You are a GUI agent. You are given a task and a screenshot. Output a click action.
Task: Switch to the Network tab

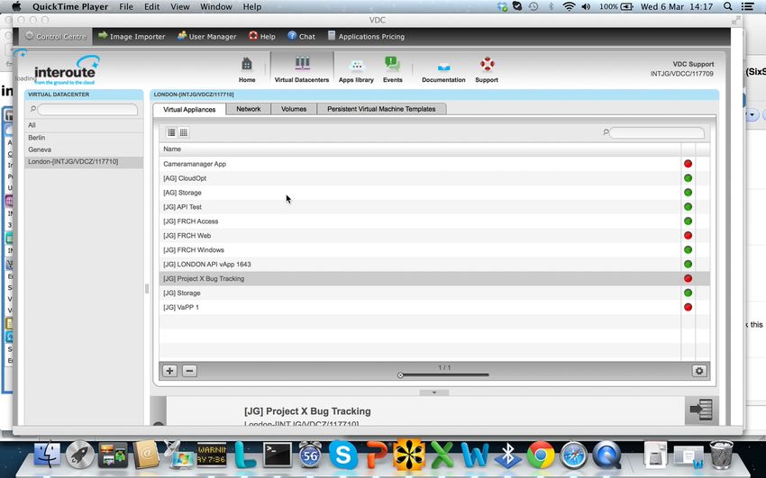(x=248, y=109)
